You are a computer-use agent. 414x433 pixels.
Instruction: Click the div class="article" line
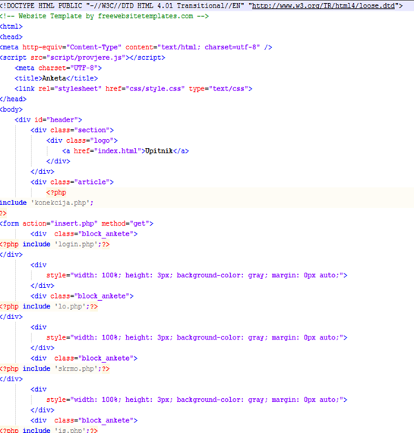pyautogui.click(x=72, y=182)
